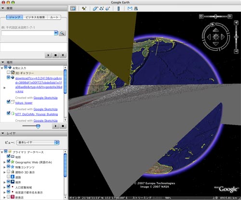This screenshot has width=241, height=200.
Task: Enable the 道路 roads checkbox
Action: (x=8, y=176)
